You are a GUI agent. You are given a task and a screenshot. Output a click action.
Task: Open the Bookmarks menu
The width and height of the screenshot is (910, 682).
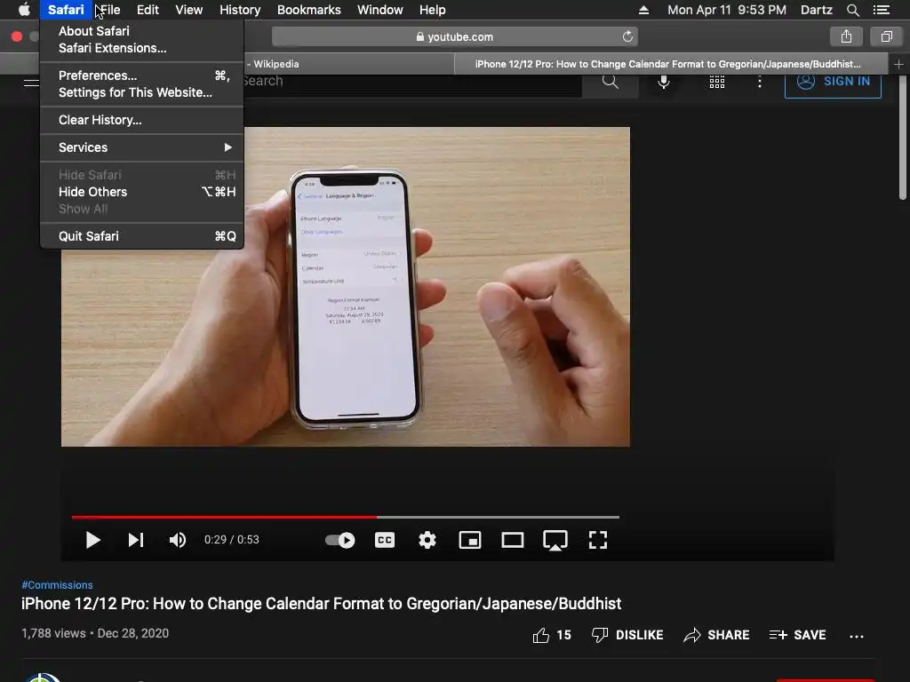click(308, 10)
